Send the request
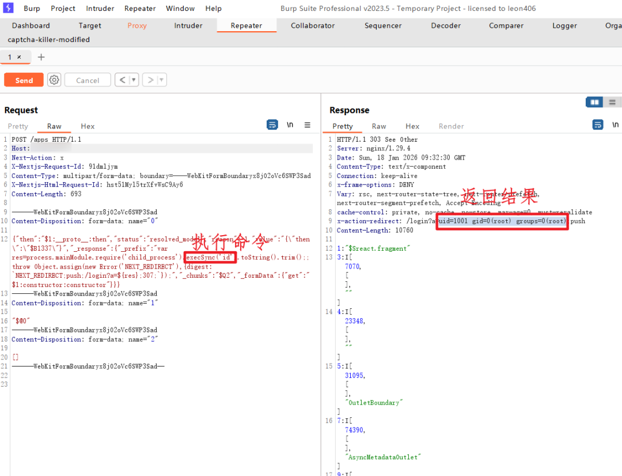The width and height of the screenshot is (622, 476). click(x=24, y=80)
